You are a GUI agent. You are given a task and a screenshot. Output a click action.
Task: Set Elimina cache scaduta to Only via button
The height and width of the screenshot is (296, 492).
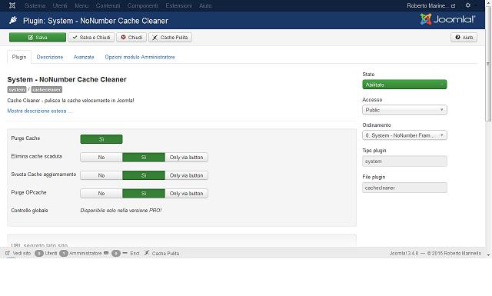coord(186,158)
